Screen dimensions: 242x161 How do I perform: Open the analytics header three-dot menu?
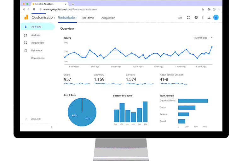click(203, 17)
